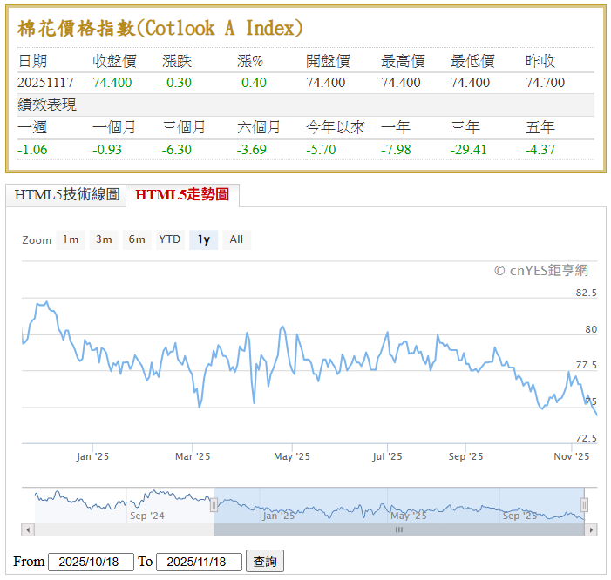Select the 1y zoom range

[x=203, y=239]
